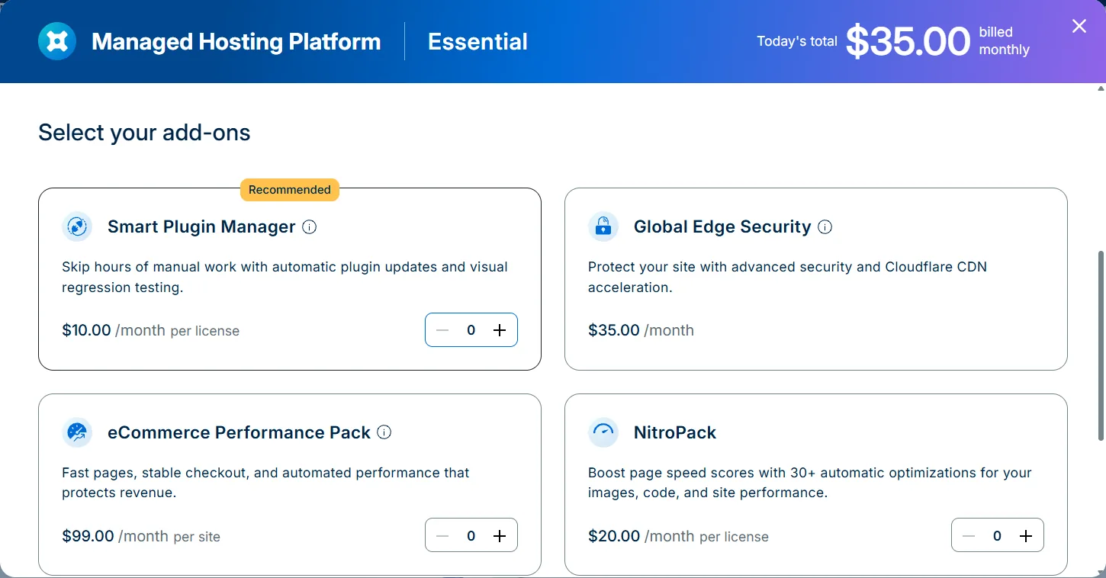This screenshot has height=578, width=1106.
Task: Click the Recommended badge on Smart Plugin Manager
Action: pos(290,190)
